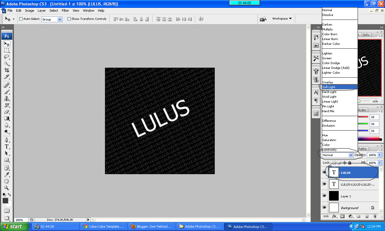Screen dimensions: 385x231
Task: Choose Soft Light blend mode
Action: [x=340, y=87]
